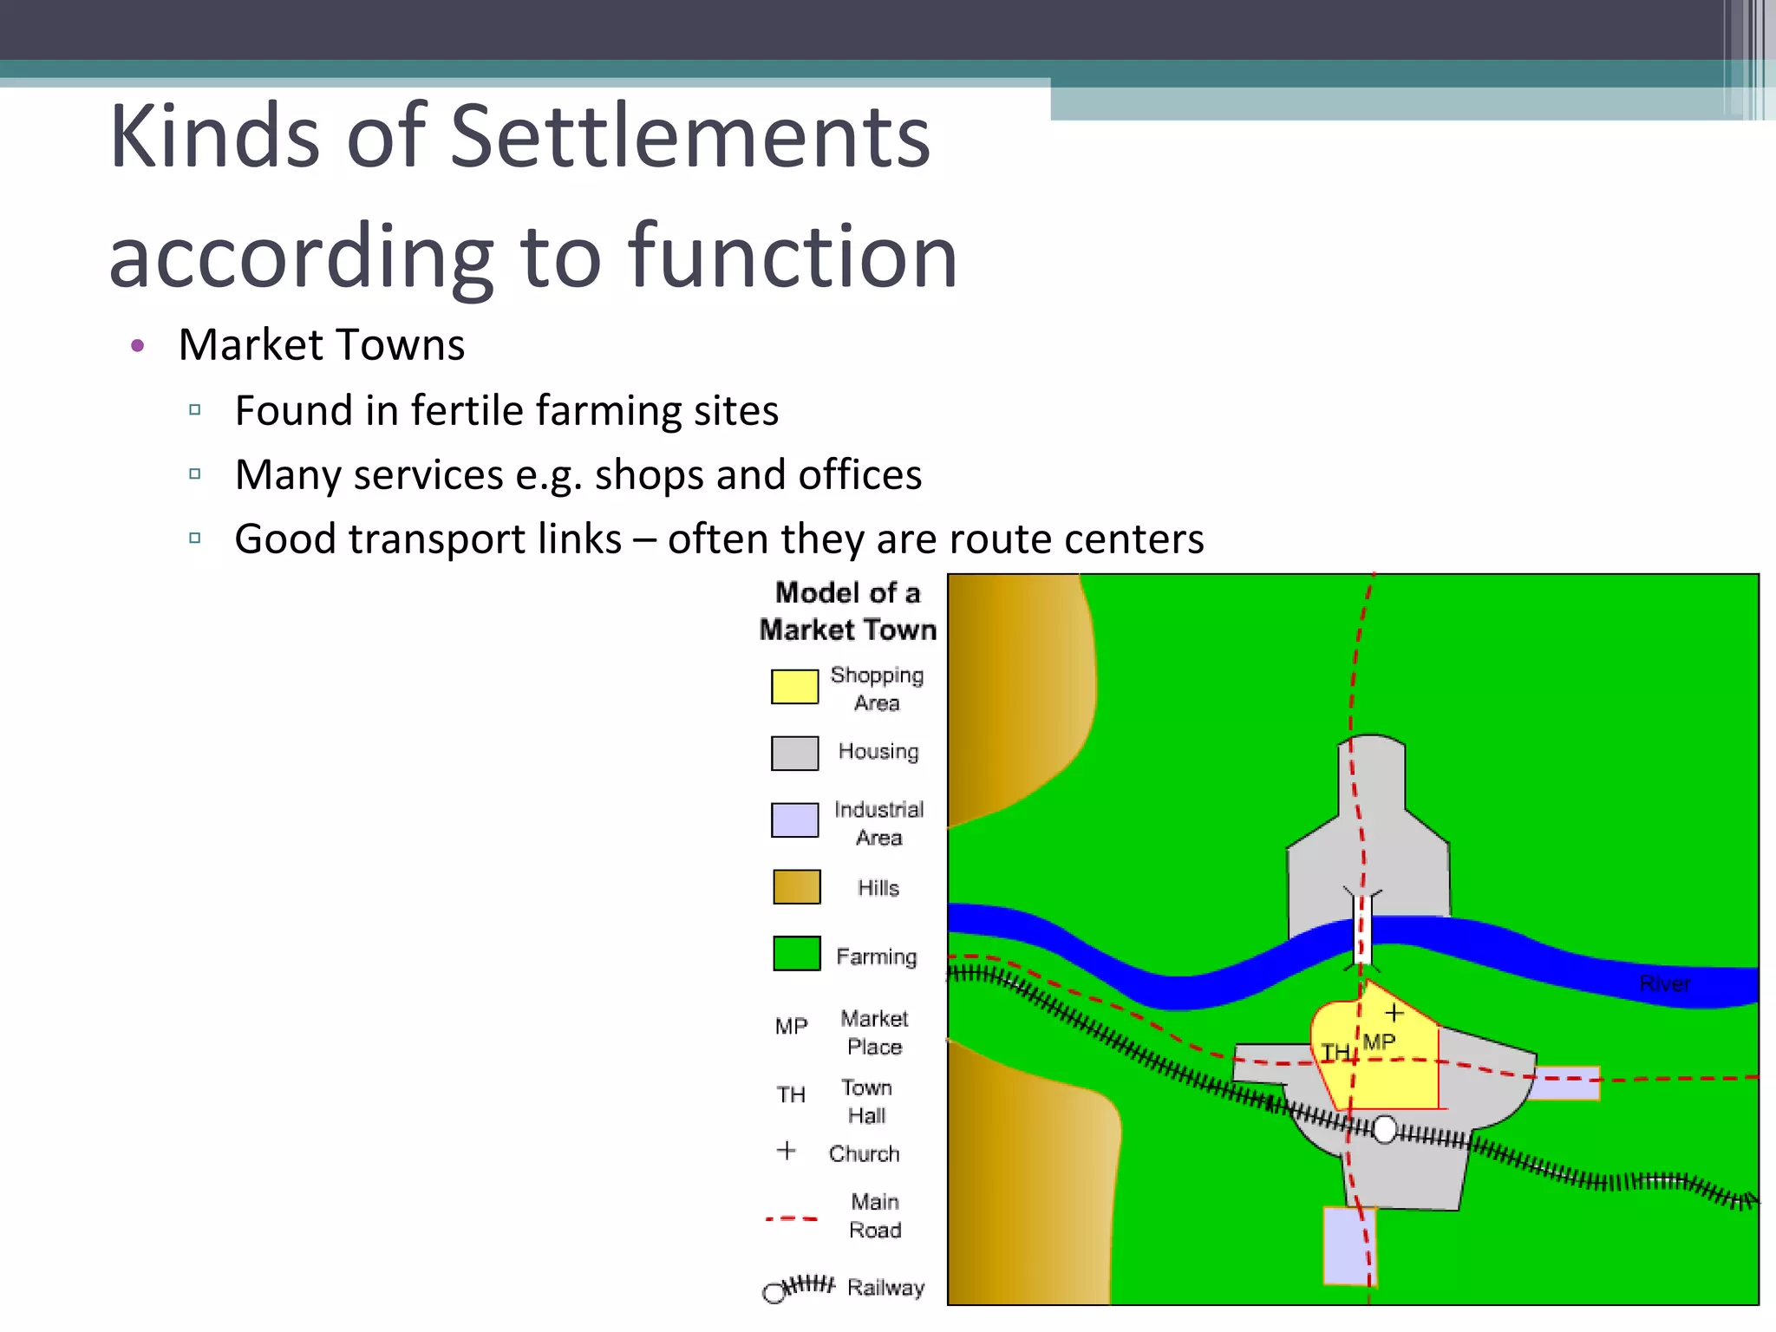Click 'Found in fertile farming sites' bullet

pos(507,410)
